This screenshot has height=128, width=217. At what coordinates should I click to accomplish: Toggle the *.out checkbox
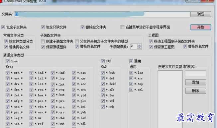point(53,124)
